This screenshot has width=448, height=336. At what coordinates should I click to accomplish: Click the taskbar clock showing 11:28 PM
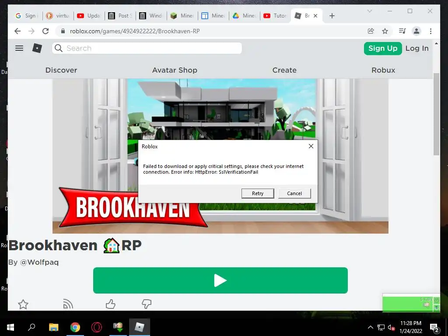click(x=410, y=327)
